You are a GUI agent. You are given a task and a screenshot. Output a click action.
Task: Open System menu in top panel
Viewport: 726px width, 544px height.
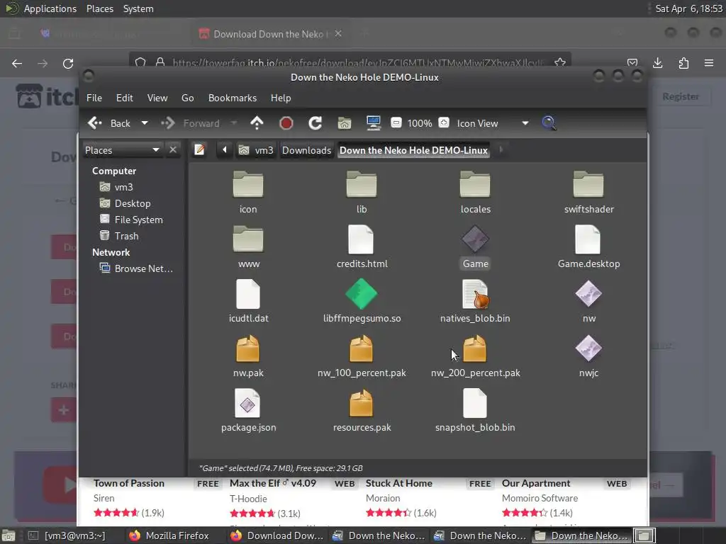138,8
